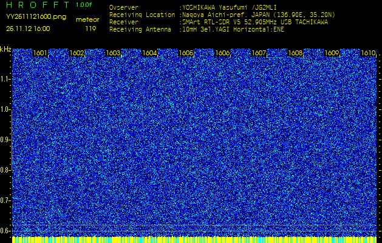Click the 1602 time marker
This screenshot has height=243, width=382.
pyautogui.click(x=77, y=53)
